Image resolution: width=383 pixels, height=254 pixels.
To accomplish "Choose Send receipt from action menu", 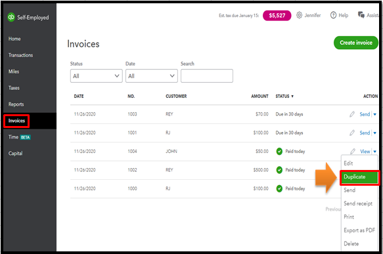I will pyautogui.click(x=358, y=203).
